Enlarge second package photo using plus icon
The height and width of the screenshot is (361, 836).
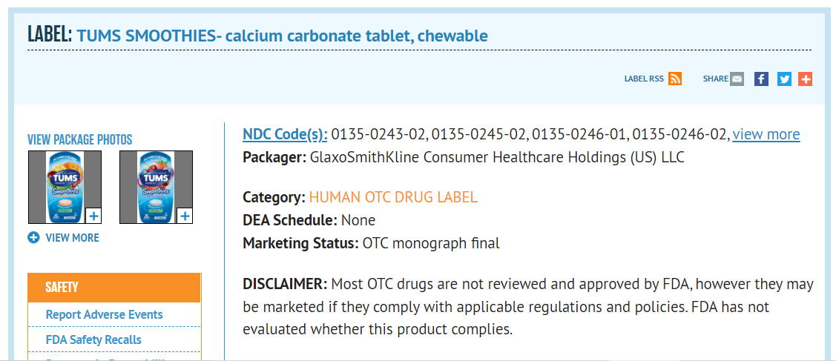[x=185, y=216]
